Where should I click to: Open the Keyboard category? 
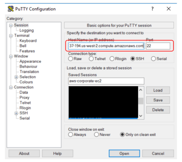(x=28, y=41)
